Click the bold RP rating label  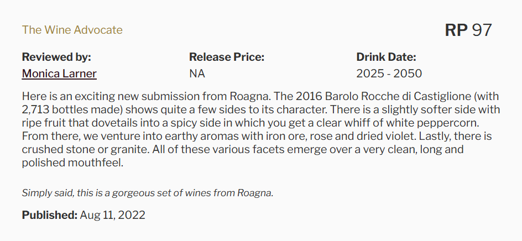coord(456,30)
